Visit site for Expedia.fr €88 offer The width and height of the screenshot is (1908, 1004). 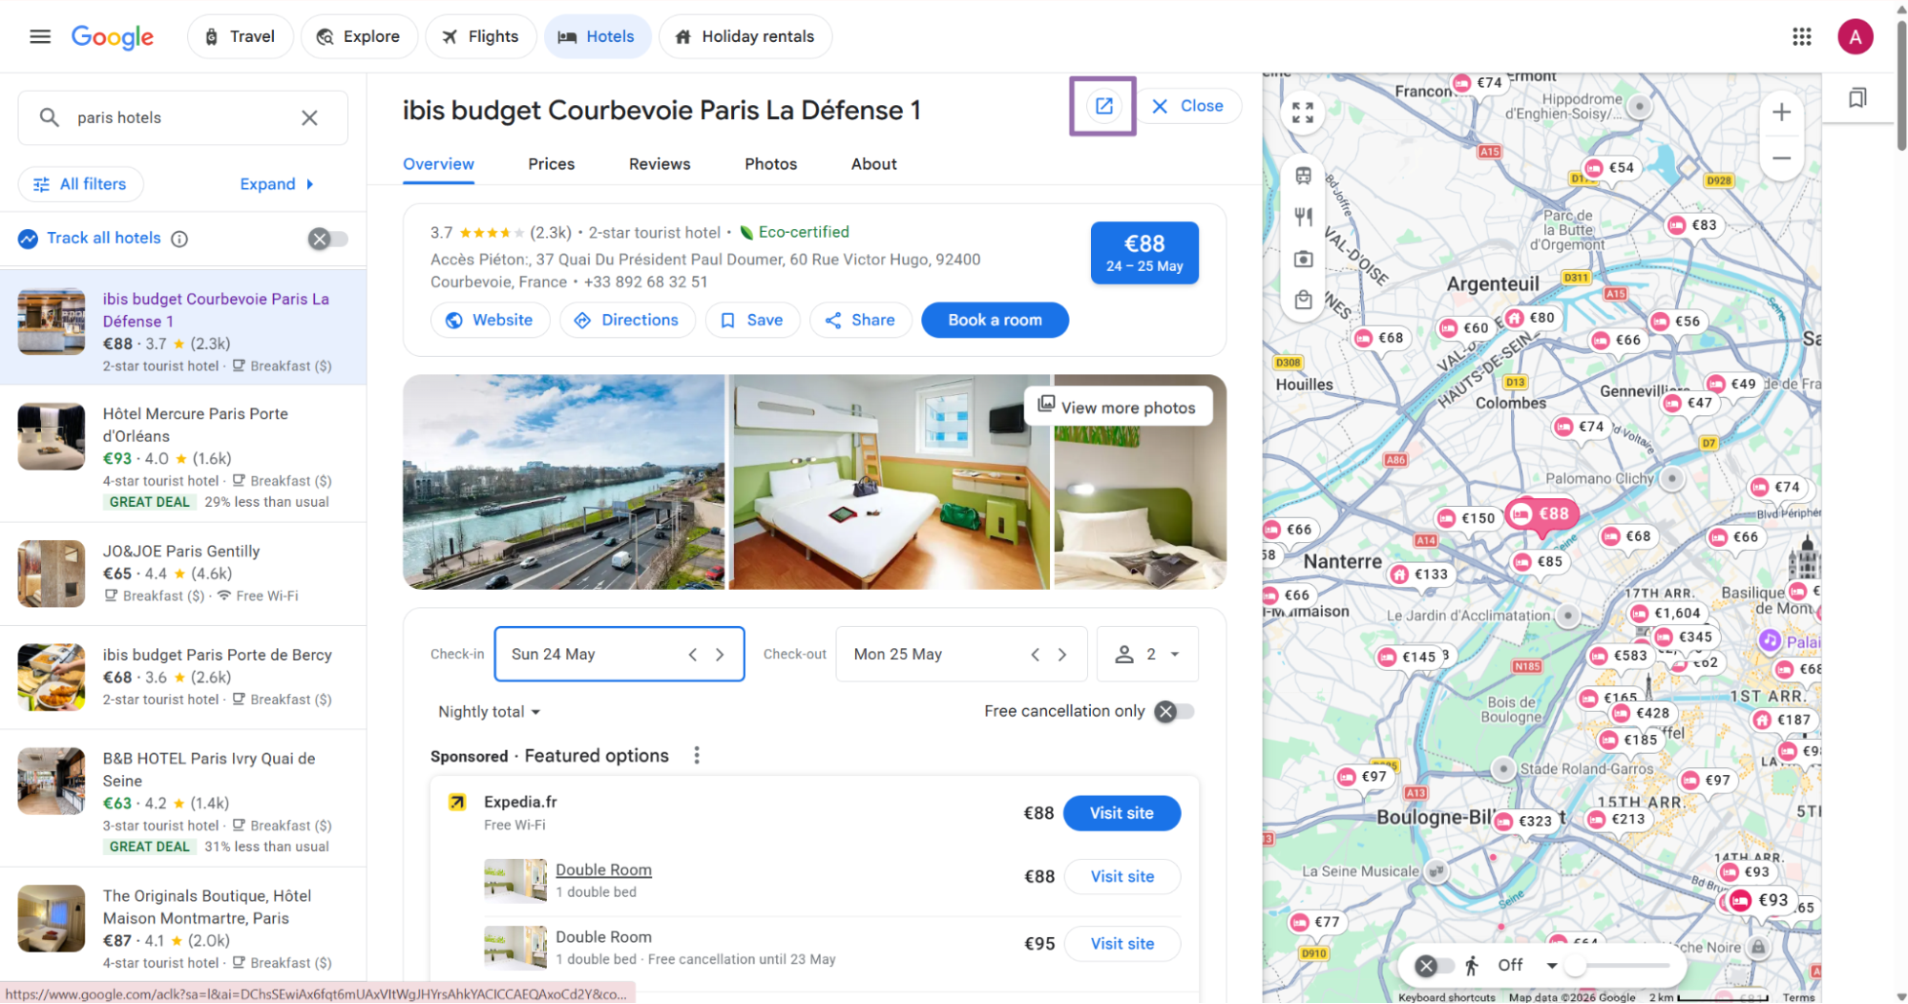click(x=1122, y=813)
